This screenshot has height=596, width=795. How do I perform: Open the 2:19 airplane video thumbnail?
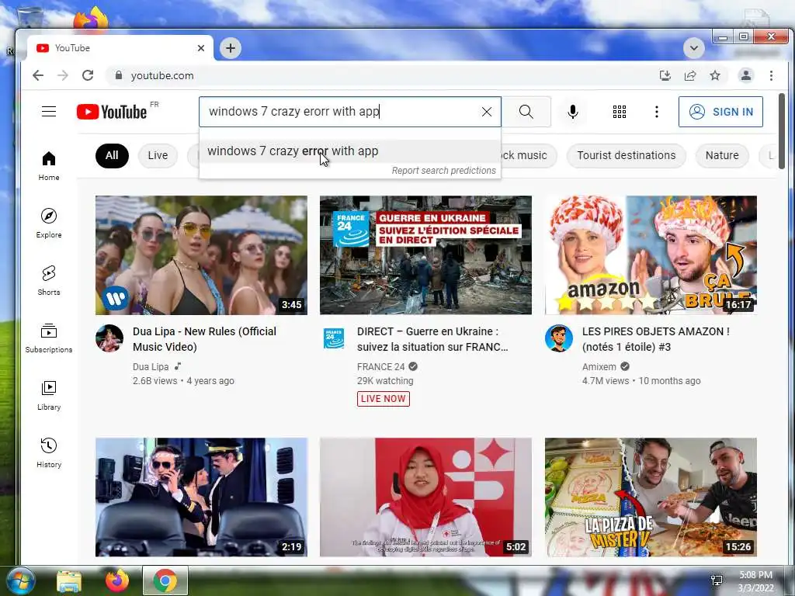tap(201, 497)
